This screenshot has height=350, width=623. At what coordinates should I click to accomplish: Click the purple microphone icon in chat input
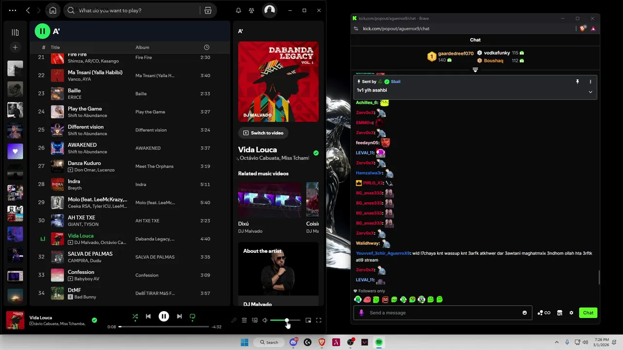361,313
